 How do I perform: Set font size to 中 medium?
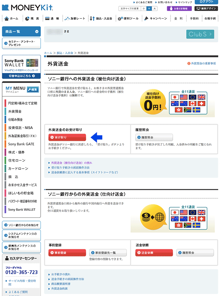149,8
